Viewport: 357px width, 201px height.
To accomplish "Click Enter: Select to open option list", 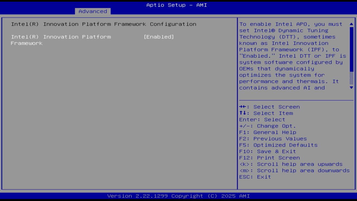I will (262, 119).
